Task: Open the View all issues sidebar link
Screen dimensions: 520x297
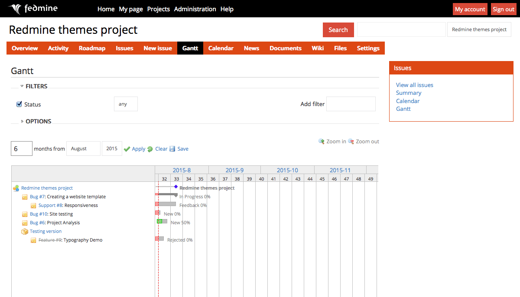Action: [415, 85]
